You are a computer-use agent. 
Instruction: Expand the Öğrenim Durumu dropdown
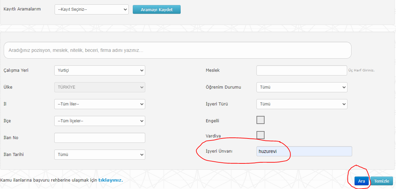coord(302,87)
